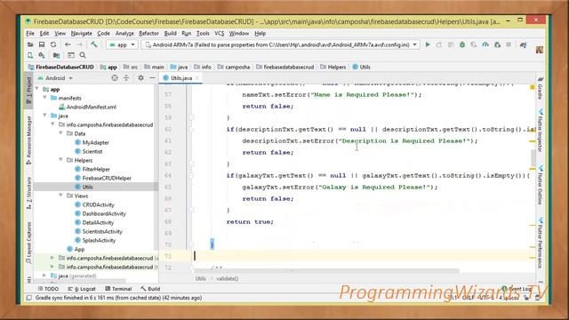
Task: Open the Navigate menu
Action: point(81,34)
